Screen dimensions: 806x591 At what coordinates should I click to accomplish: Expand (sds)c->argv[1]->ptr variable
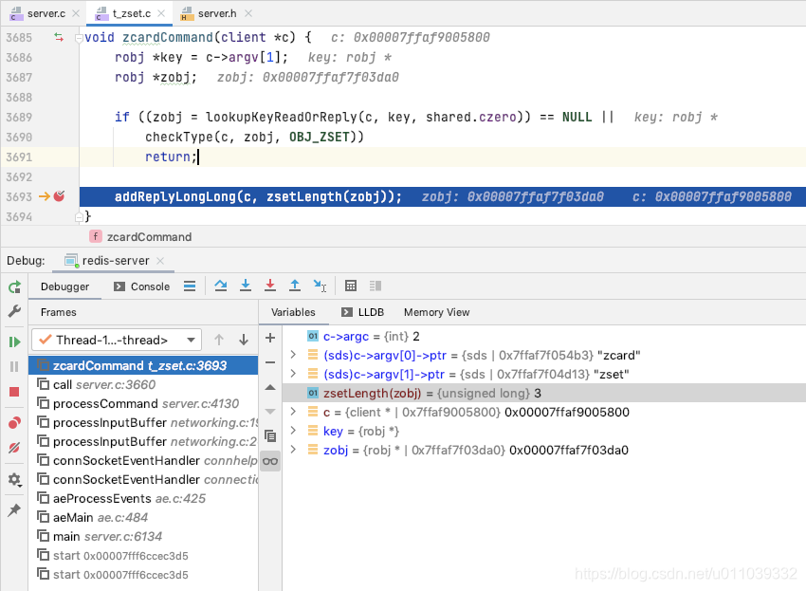pyautogui.click(x=293, y=374)
